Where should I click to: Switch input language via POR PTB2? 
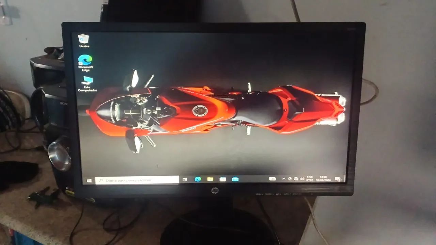310,178
